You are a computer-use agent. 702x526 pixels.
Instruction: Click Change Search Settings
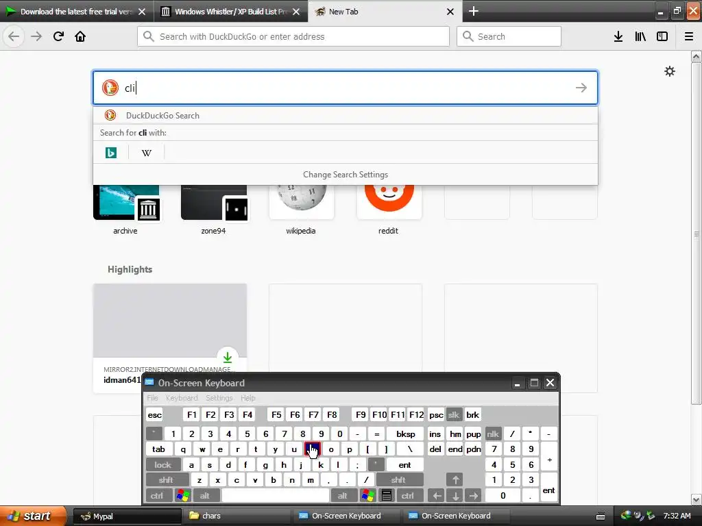346,175
